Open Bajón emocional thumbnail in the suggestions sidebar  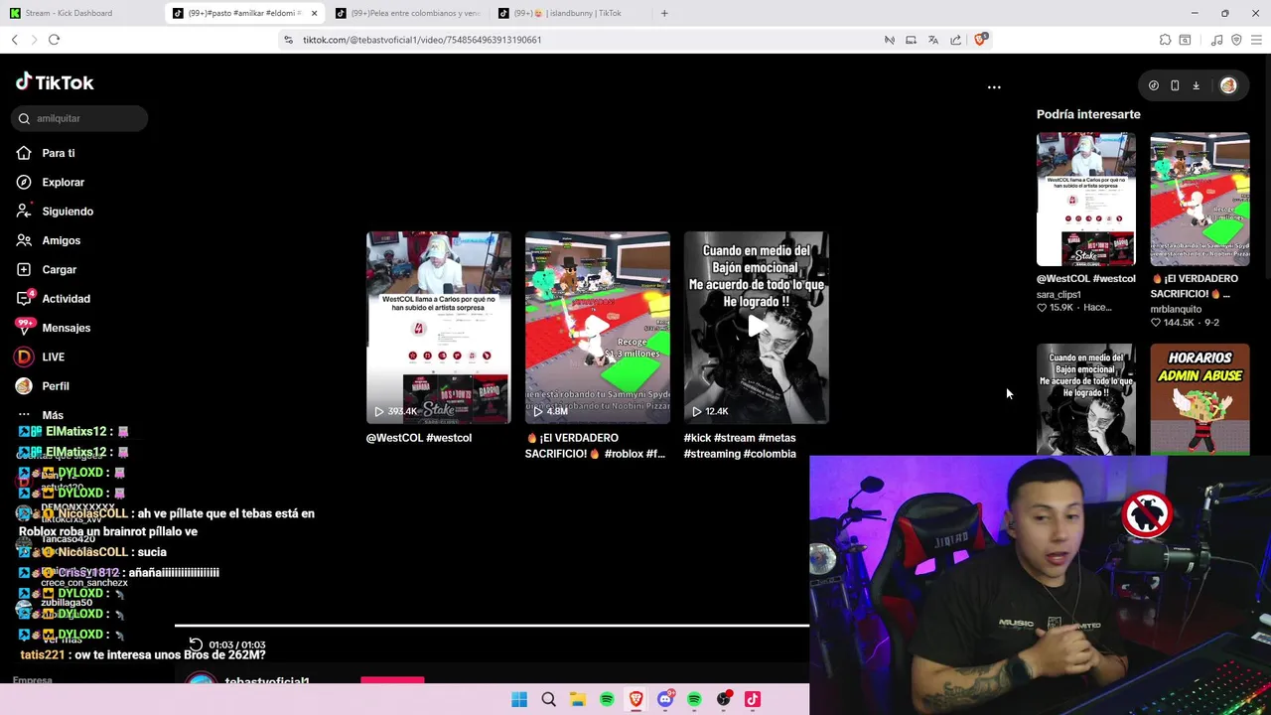(x=1086, y=399)
